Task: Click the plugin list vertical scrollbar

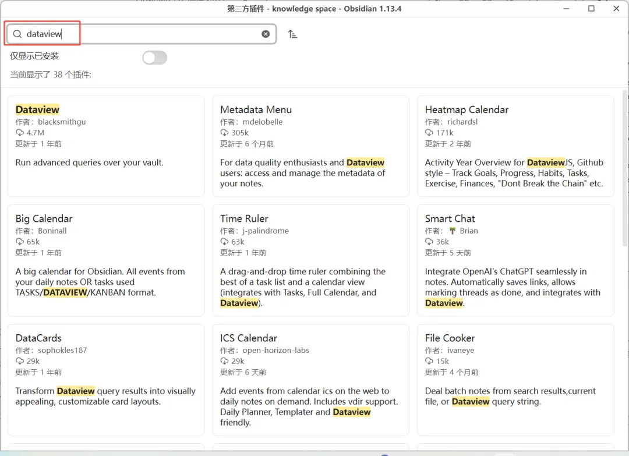Action: [625, 168]
